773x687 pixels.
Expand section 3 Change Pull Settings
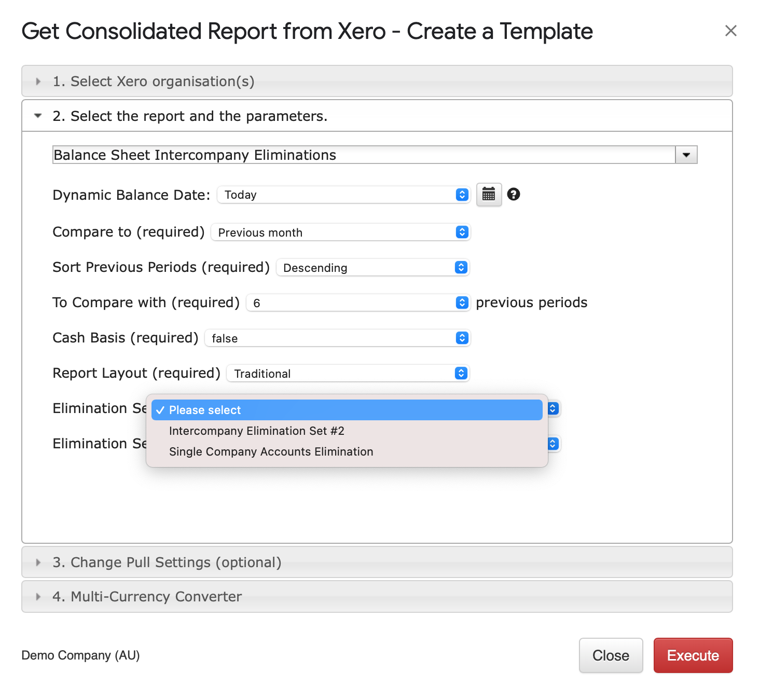point(377,562)
